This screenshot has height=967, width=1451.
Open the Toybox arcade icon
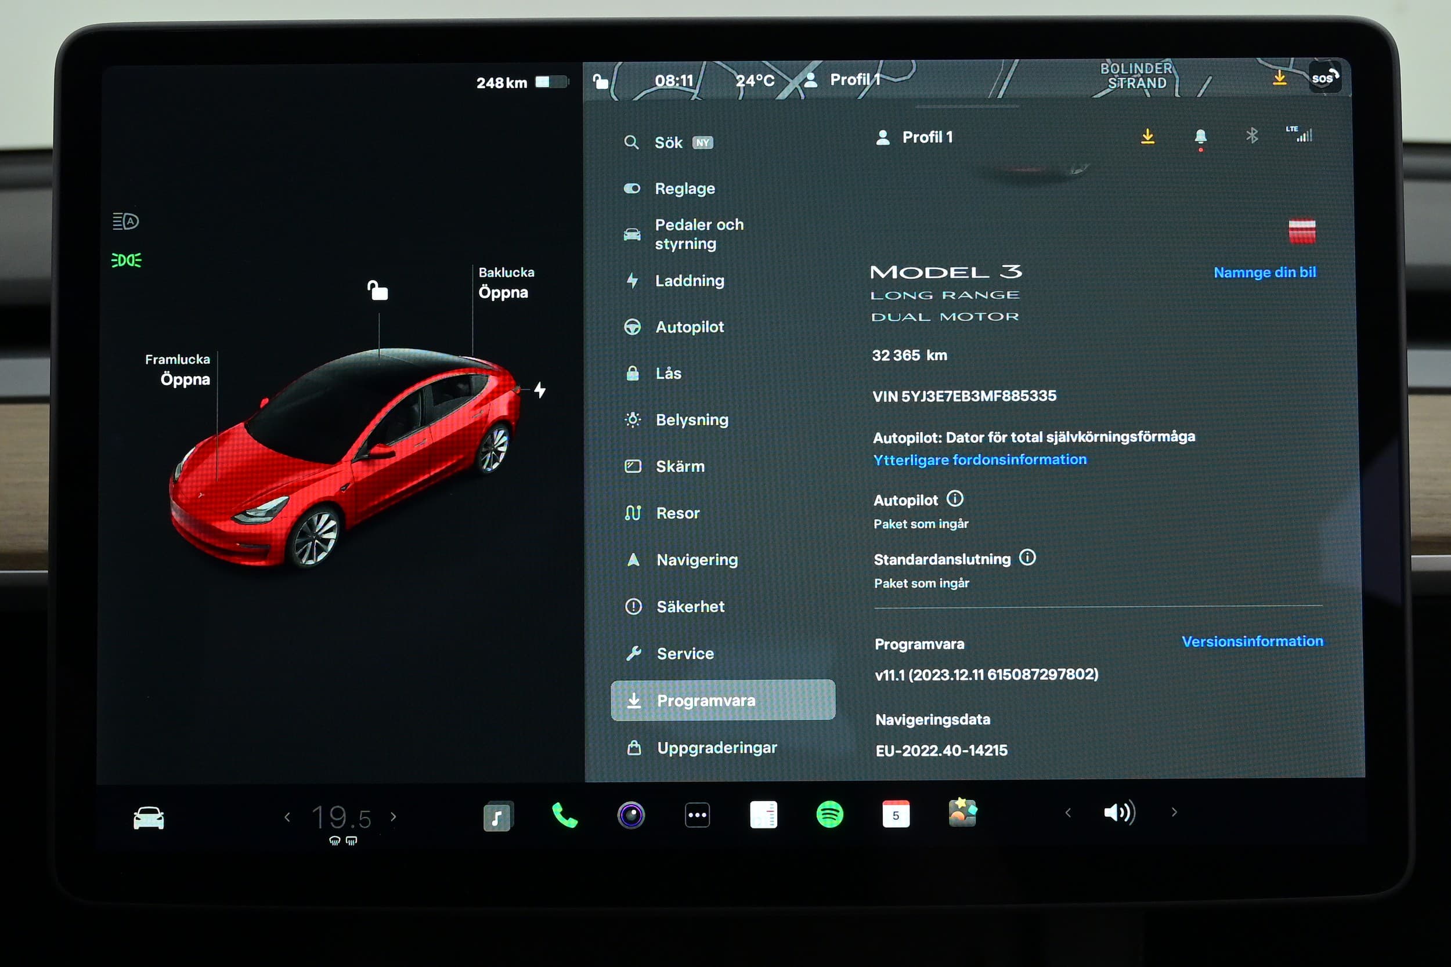tap(962, 813)
